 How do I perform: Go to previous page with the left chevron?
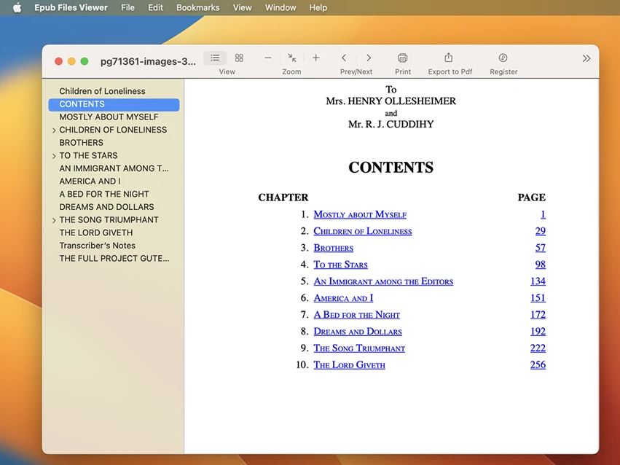[x=343, y=56]
